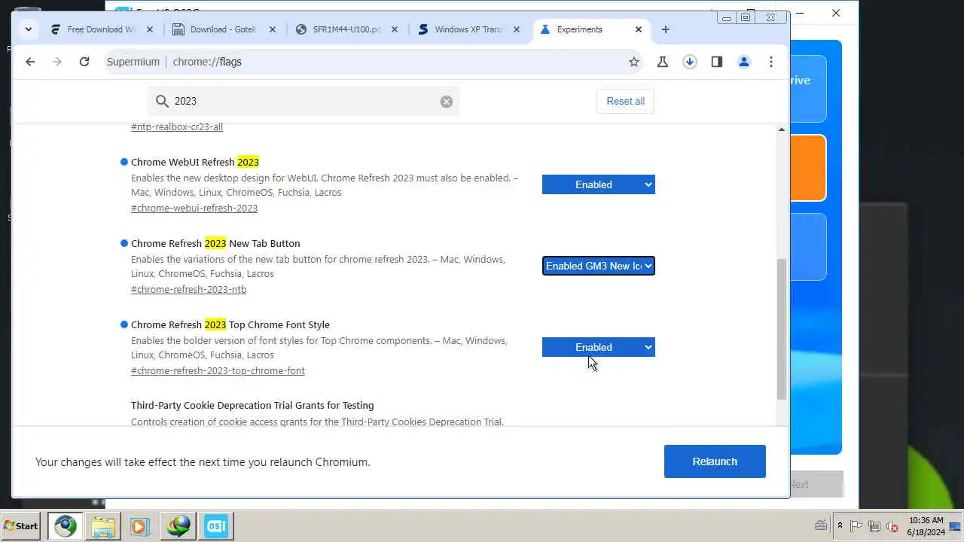Click the Reset all button
964x542 pixels.
(625, 101)
